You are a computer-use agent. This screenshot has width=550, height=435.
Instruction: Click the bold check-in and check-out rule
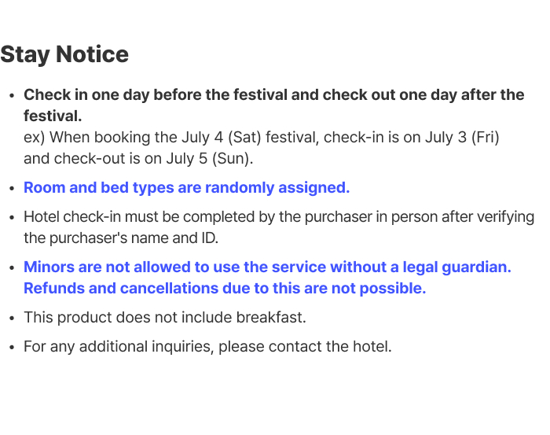(x=273, y=95)
